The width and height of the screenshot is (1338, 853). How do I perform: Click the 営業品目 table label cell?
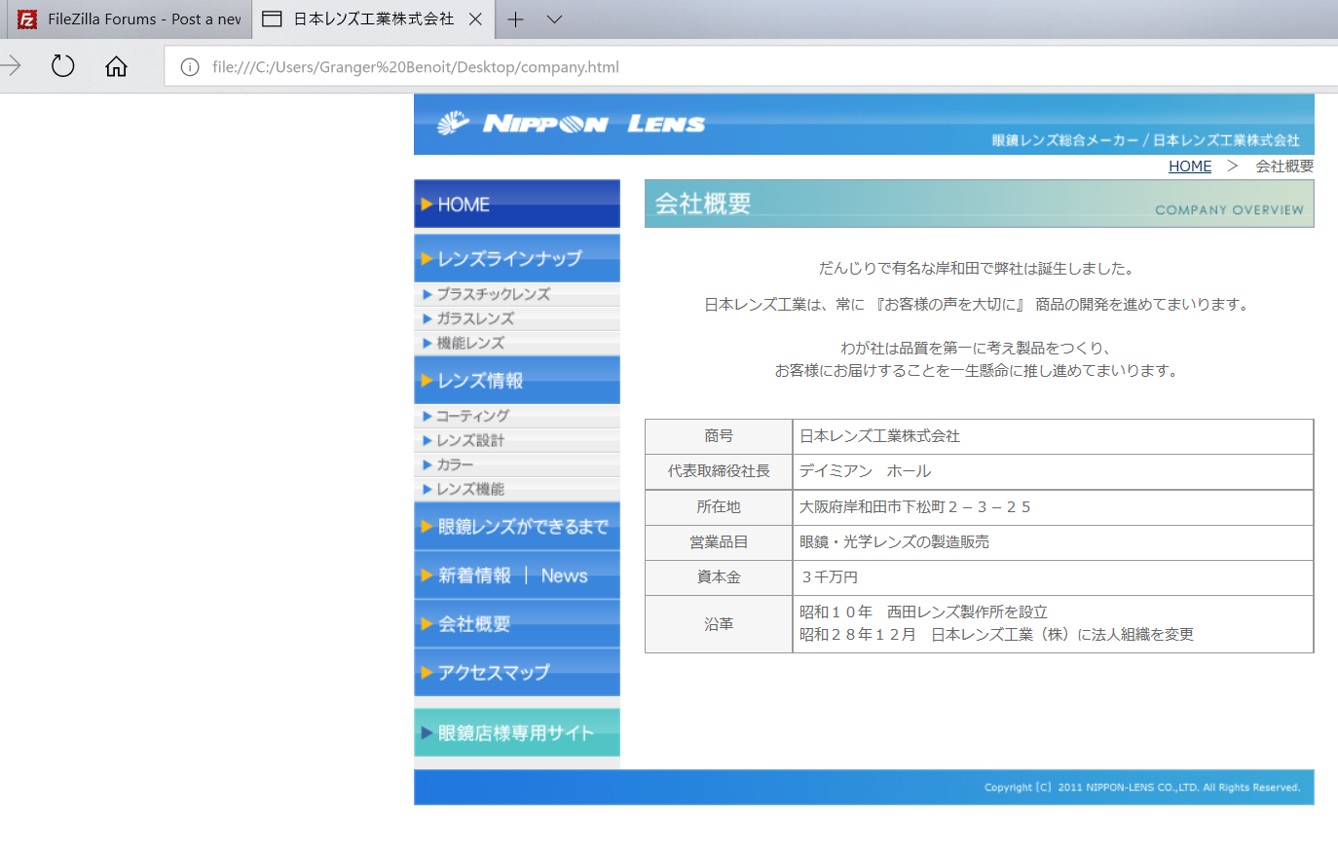pyautogui.click(x=719, y=541)
